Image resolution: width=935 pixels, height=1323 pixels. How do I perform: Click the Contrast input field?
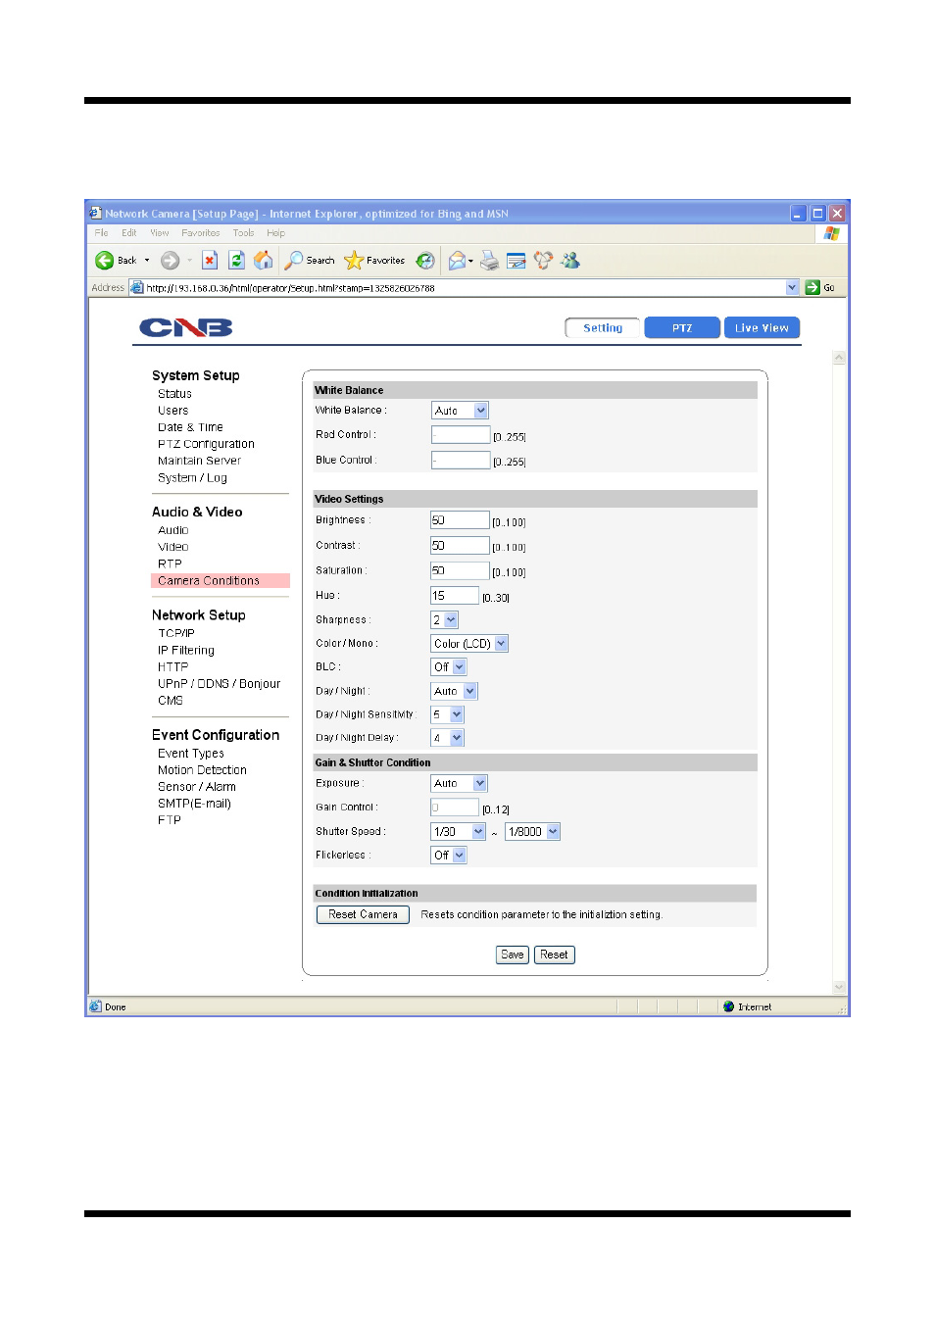460,546
